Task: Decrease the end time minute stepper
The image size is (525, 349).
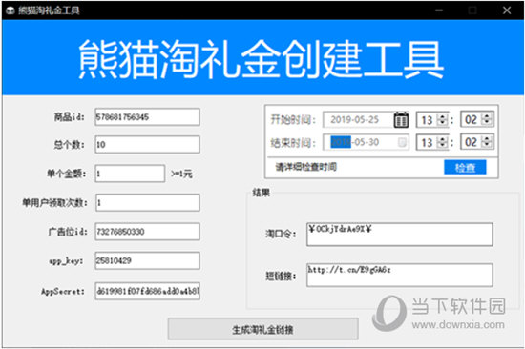Action: [x=487, y=145]
